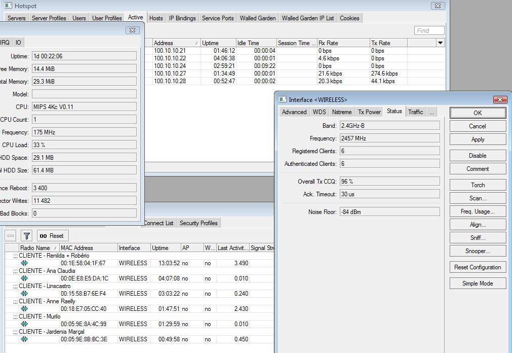Open the Security Profiles tab
This screenshot has height=353, width=512.
click(x=199, y=223)
